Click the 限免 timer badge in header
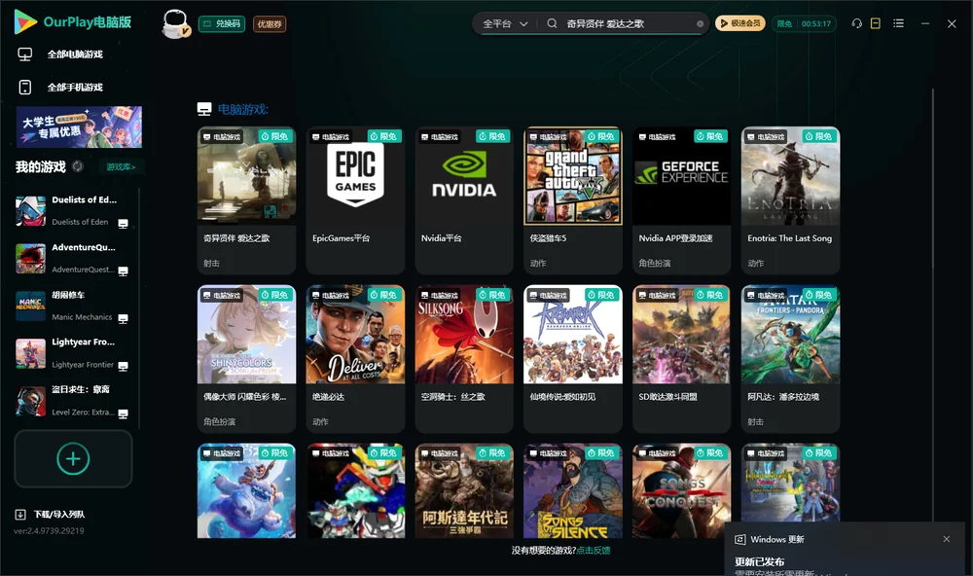This screenshot has width=973, height=576. 804,23
